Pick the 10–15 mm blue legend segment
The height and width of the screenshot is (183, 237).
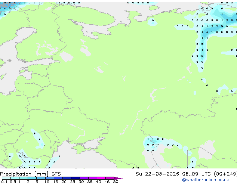(49, 178)
